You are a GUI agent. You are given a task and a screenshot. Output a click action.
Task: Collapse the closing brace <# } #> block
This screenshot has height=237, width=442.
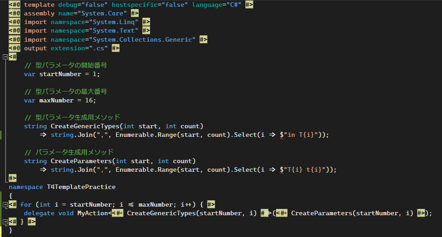point(5,222)
